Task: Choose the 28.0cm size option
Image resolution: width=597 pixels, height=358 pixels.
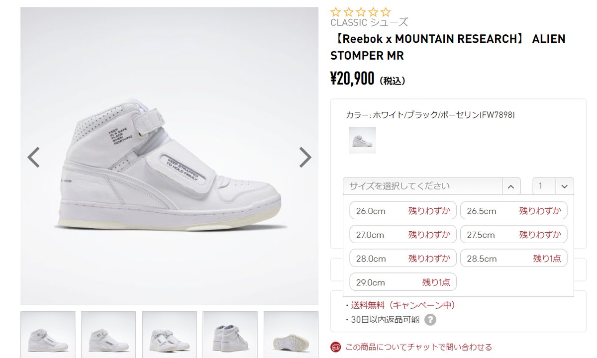Action: coord(403,258)
